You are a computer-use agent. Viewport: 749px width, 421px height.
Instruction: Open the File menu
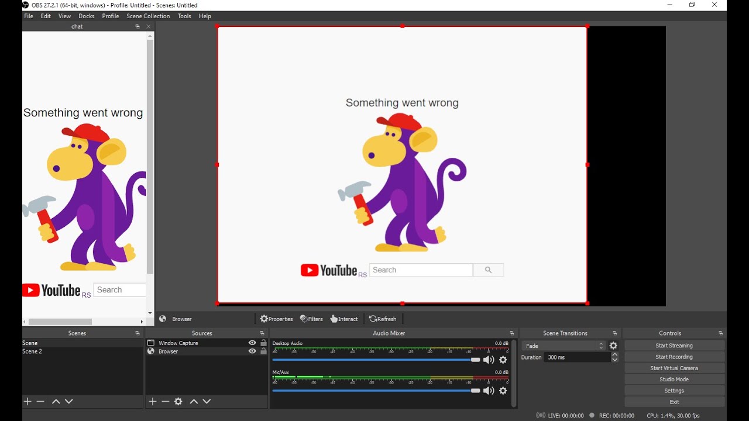pos(29,16)
